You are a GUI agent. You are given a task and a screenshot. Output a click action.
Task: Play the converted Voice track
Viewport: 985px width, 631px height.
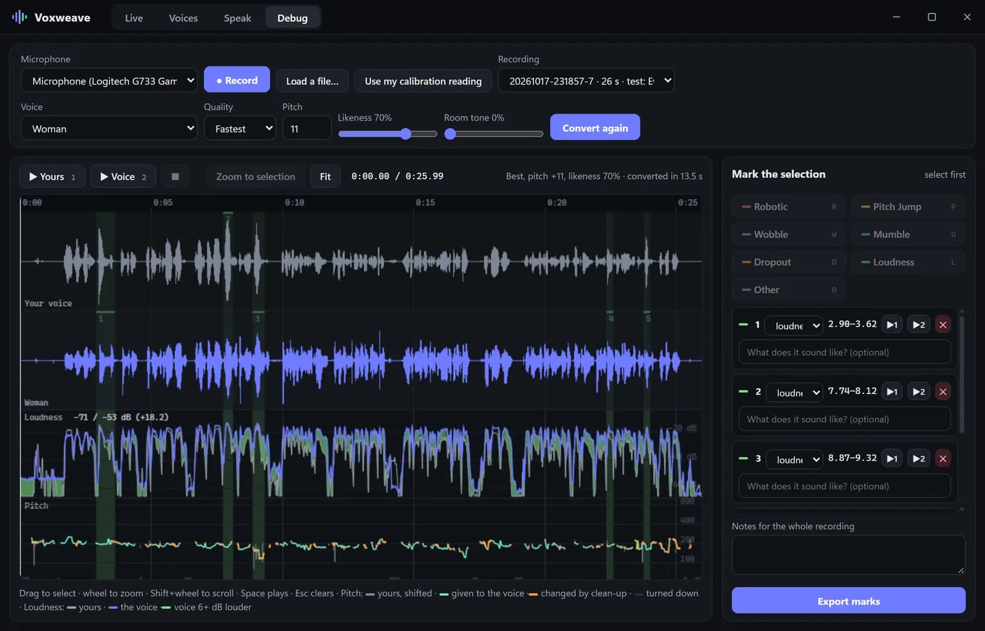click(x=123, y=177)
